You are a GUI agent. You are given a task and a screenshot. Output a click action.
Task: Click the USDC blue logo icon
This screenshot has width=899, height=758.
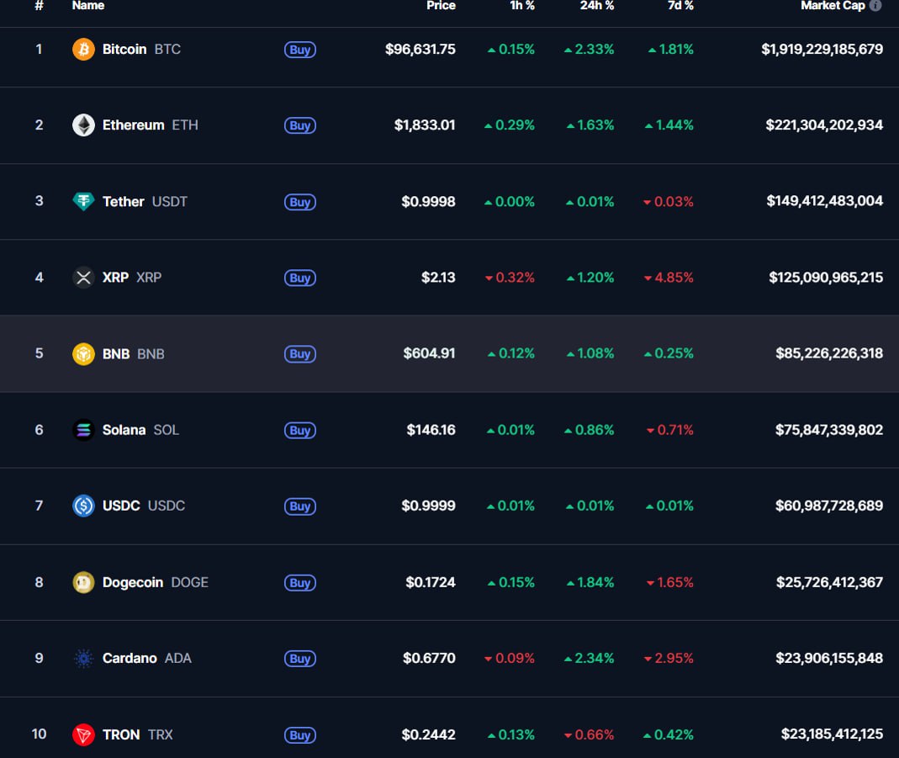[x=83, y=506]
